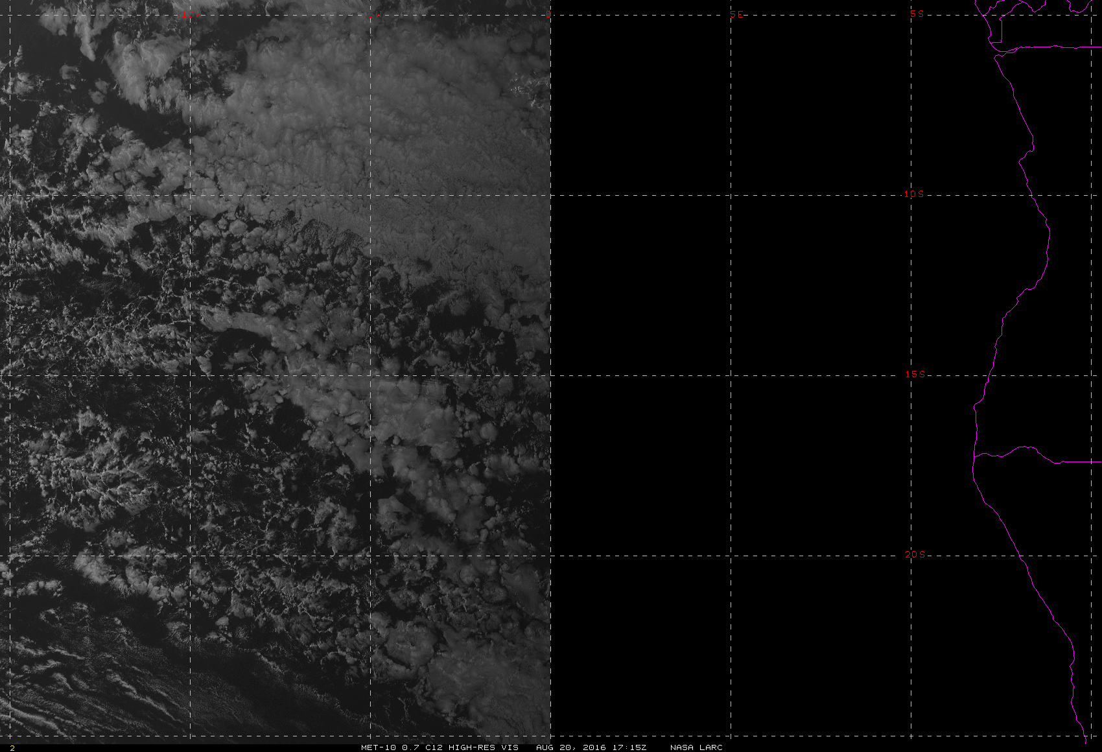The image size is (1102, 752).
Task: Click the MET-10 0.7 C12 HIGH-RES VIS caption
Action: point(440,747)
